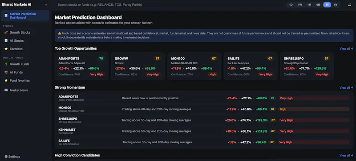Image resolution: width=356 pixels, height=161 pixels.
Task: Select the 6M time horizon
Action: click(x=318, y=5)
